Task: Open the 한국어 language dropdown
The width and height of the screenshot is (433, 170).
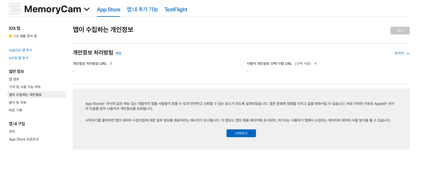Action: click(402, 53)
